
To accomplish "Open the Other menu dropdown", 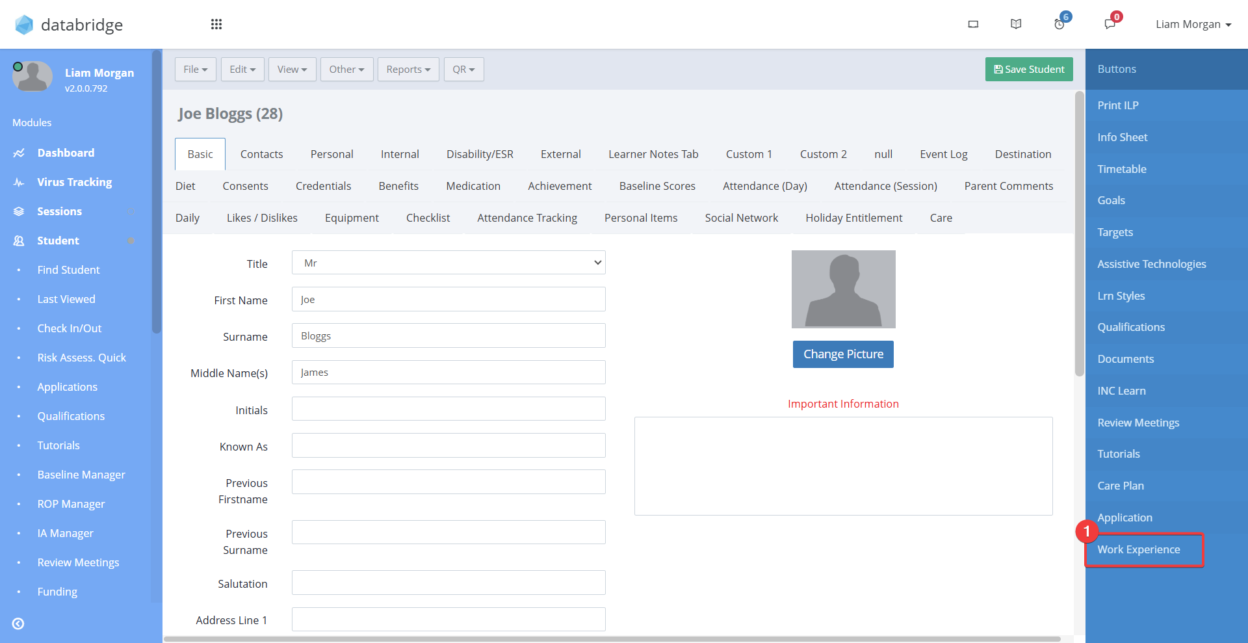I will 346,69.
